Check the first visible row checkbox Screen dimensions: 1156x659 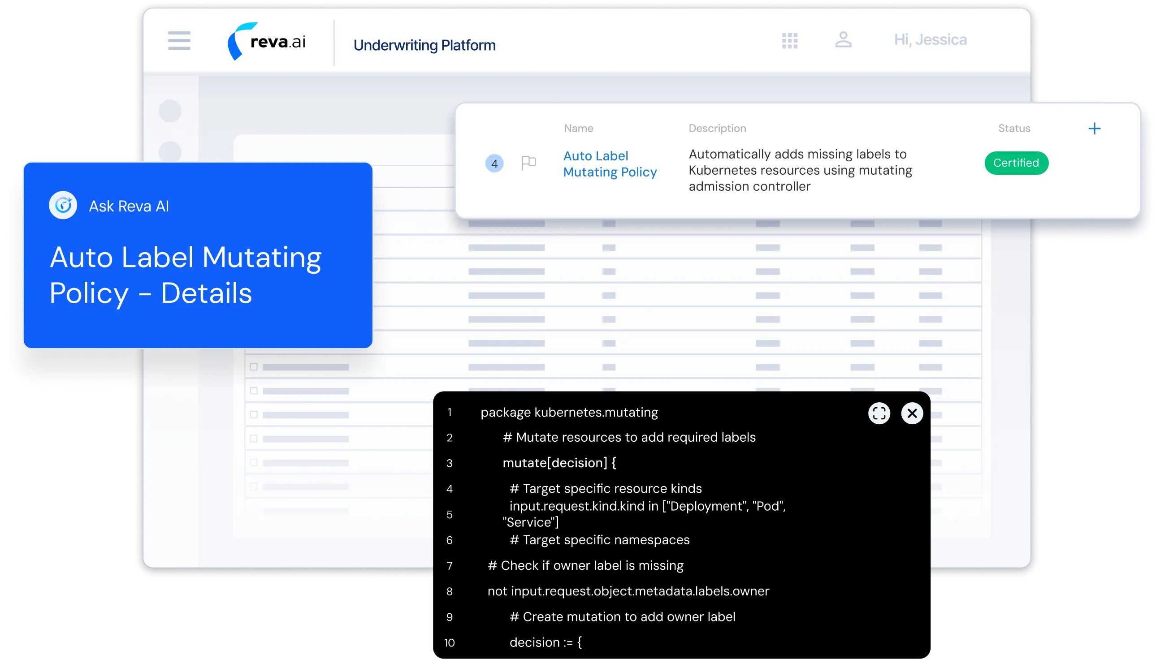coord(254,366)
